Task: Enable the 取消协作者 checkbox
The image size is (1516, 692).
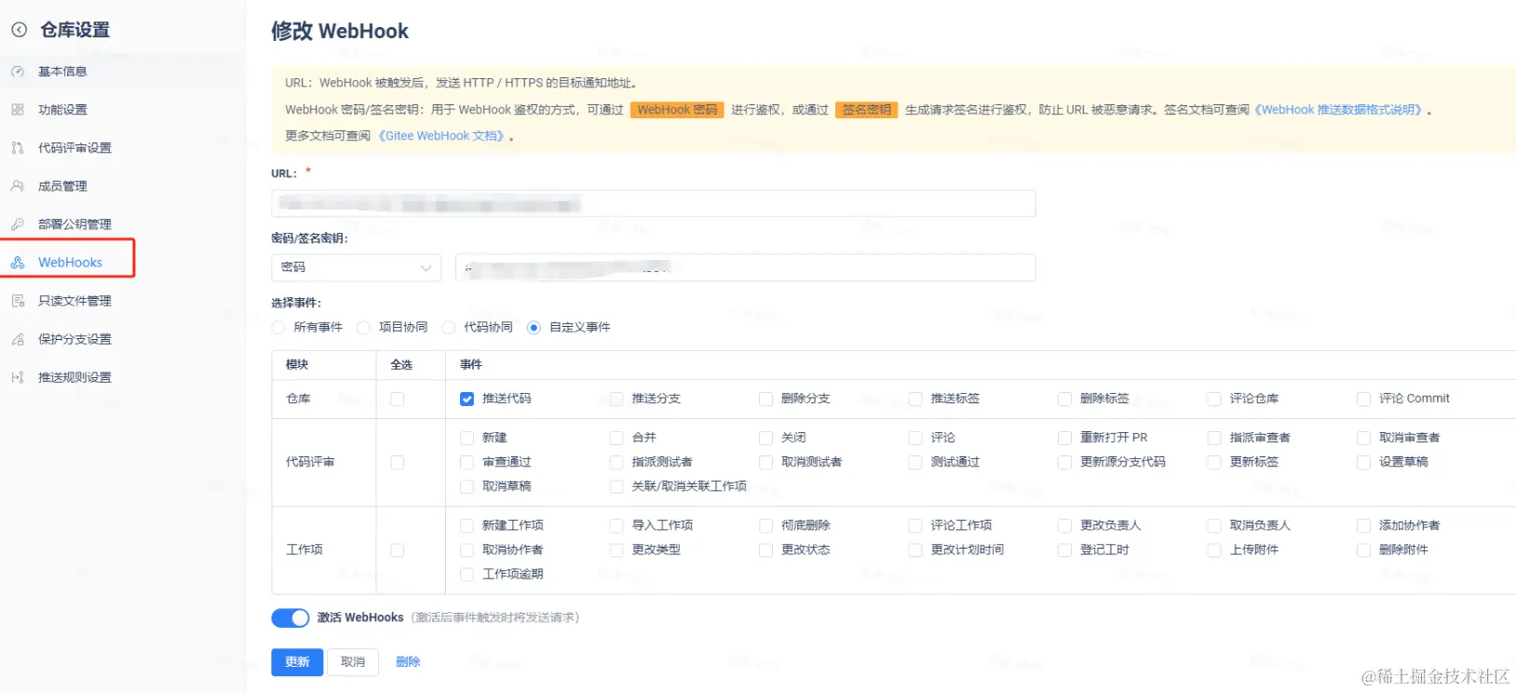Action: pyautogui.click(x=467, y=550)
